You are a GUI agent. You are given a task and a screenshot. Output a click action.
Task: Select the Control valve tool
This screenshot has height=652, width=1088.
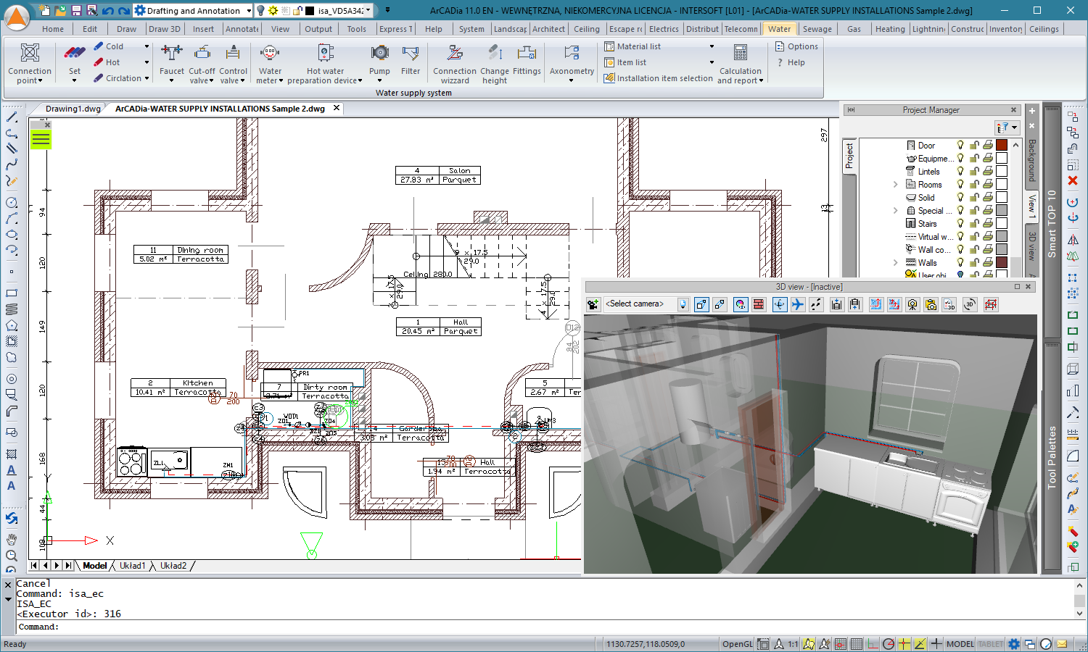(x=233, y=64)
